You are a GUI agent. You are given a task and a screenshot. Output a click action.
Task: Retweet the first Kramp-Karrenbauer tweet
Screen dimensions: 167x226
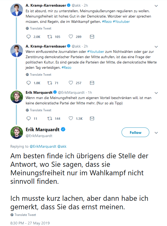tap(49, 37)
